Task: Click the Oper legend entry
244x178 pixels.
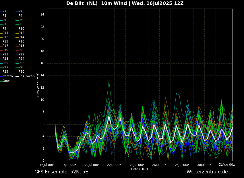Action: (6, 81)
